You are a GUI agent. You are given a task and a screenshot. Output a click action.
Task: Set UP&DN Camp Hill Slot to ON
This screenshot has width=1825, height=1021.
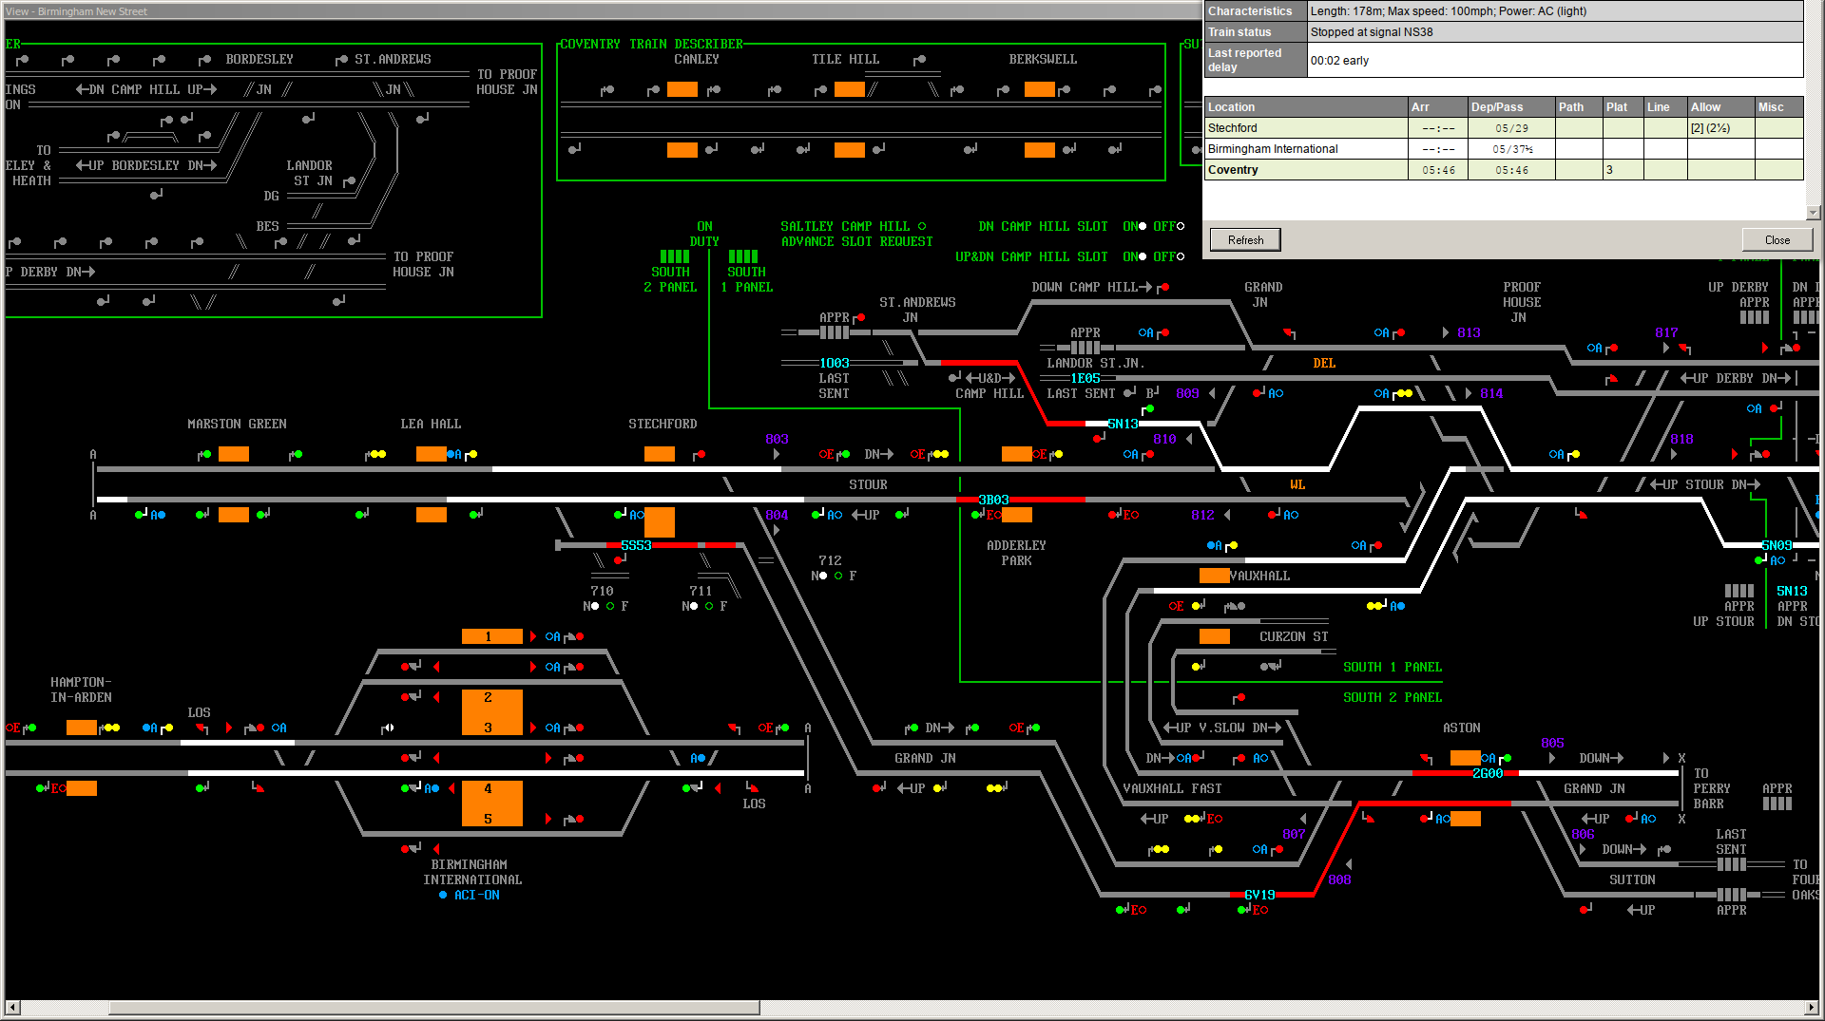pyautogui.click(x=1142, y=256)
